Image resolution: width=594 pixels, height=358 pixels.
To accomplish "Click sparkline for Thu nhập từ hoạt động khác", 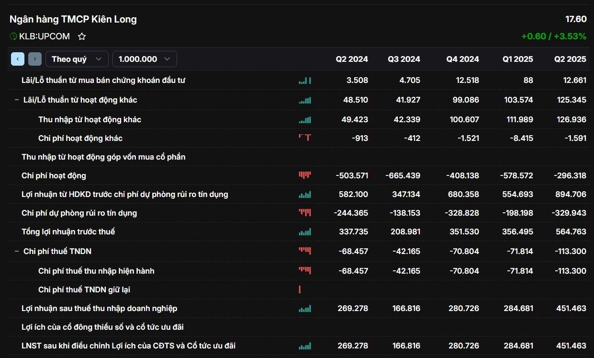I will [305, 120].
